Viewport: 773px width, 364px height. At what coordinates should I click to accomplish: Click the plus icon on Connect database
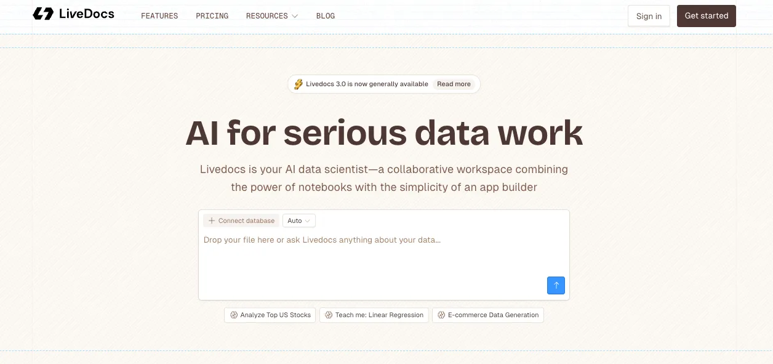212,220
